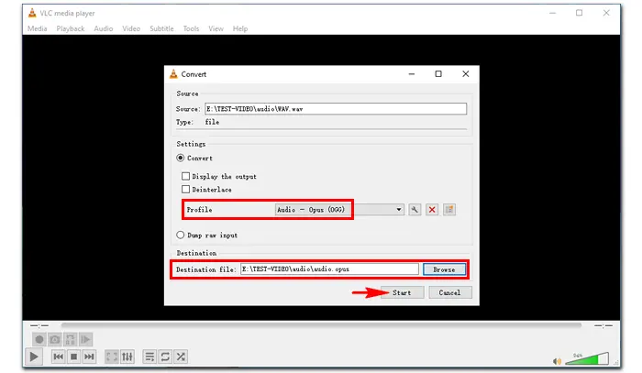Minimize the Convert dialog

tap(412, 74)
